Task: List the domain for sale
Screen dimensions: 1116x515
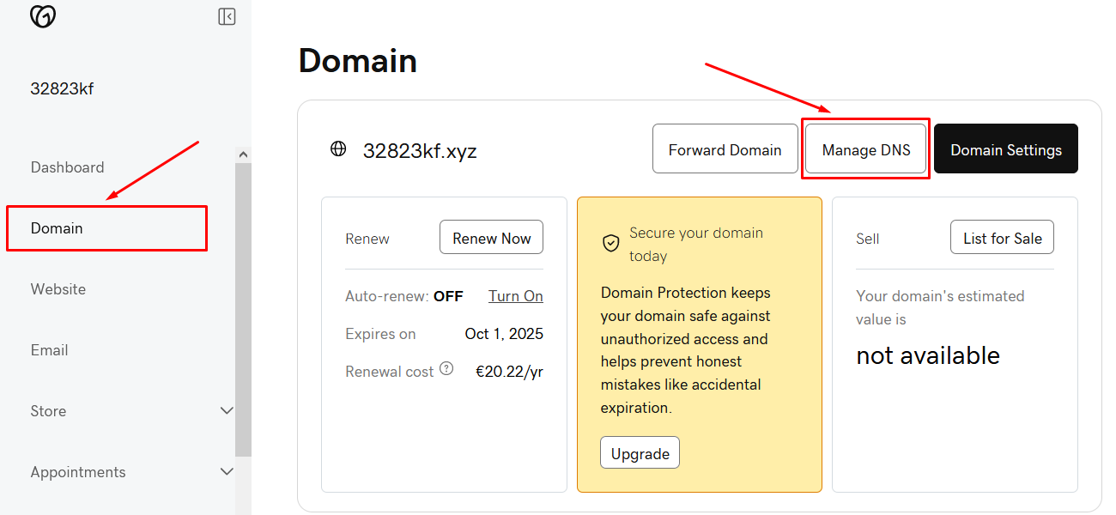Action: [x=1002, y=237]
